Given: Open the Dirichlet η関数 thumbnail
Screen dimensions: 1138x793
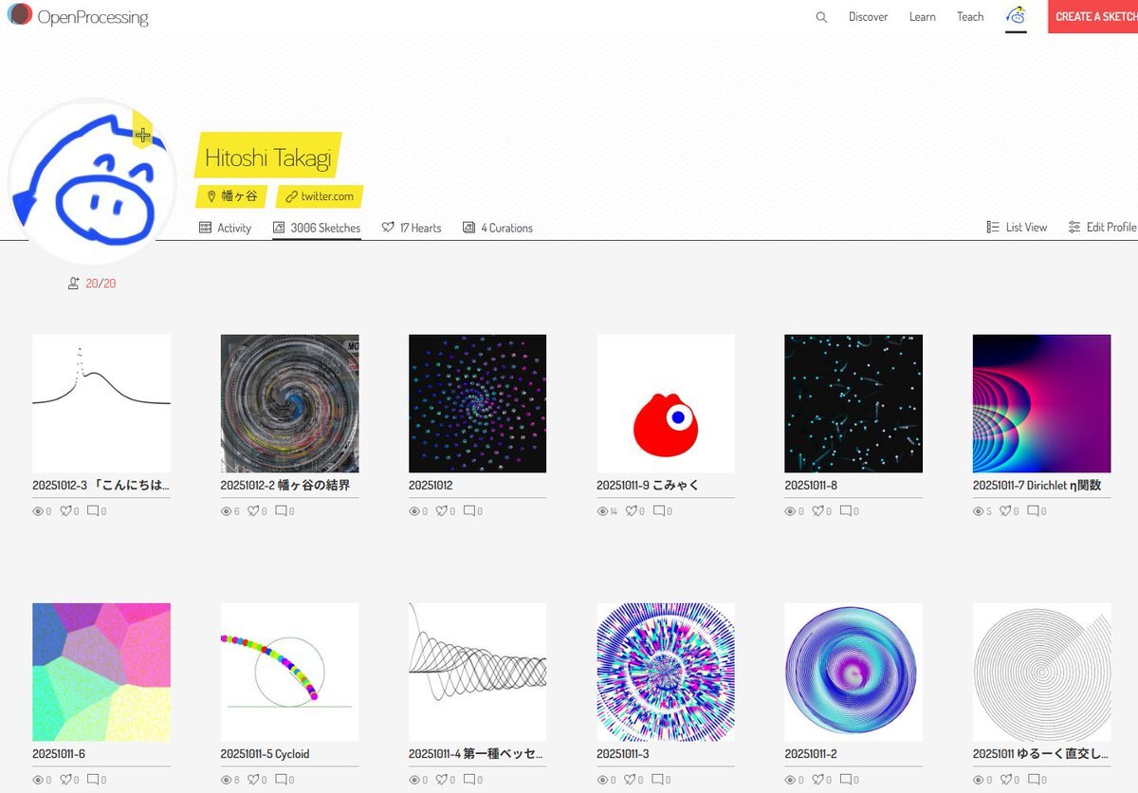Looking at the screenshot, I should 1041,403.
